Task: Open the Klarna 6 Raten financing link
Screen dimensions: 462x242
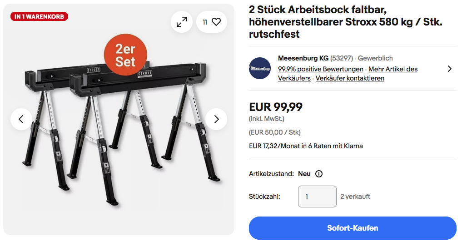Action: 306,146
